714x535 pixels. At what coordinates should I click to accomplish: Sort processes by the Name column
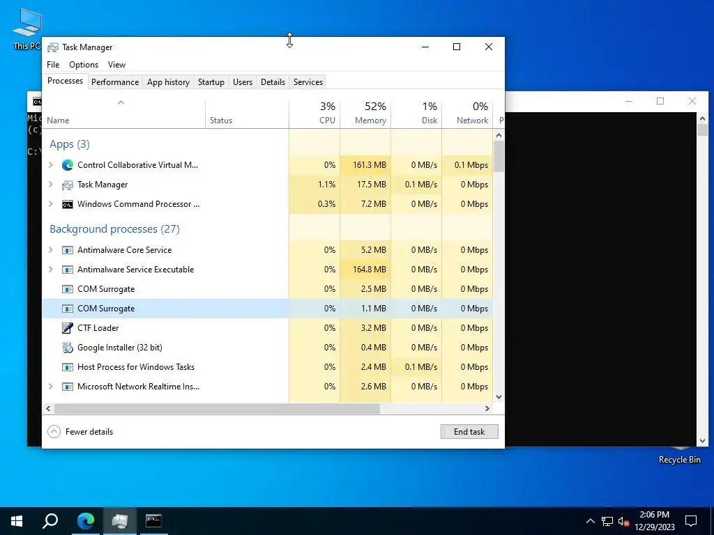pos(124,114)
